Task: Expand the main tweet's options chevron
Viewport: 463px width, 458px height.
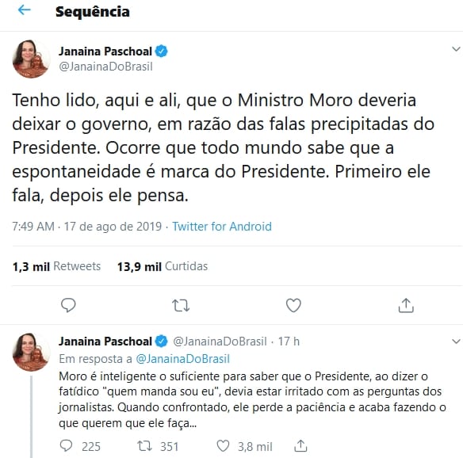Action: click(456, 49)
